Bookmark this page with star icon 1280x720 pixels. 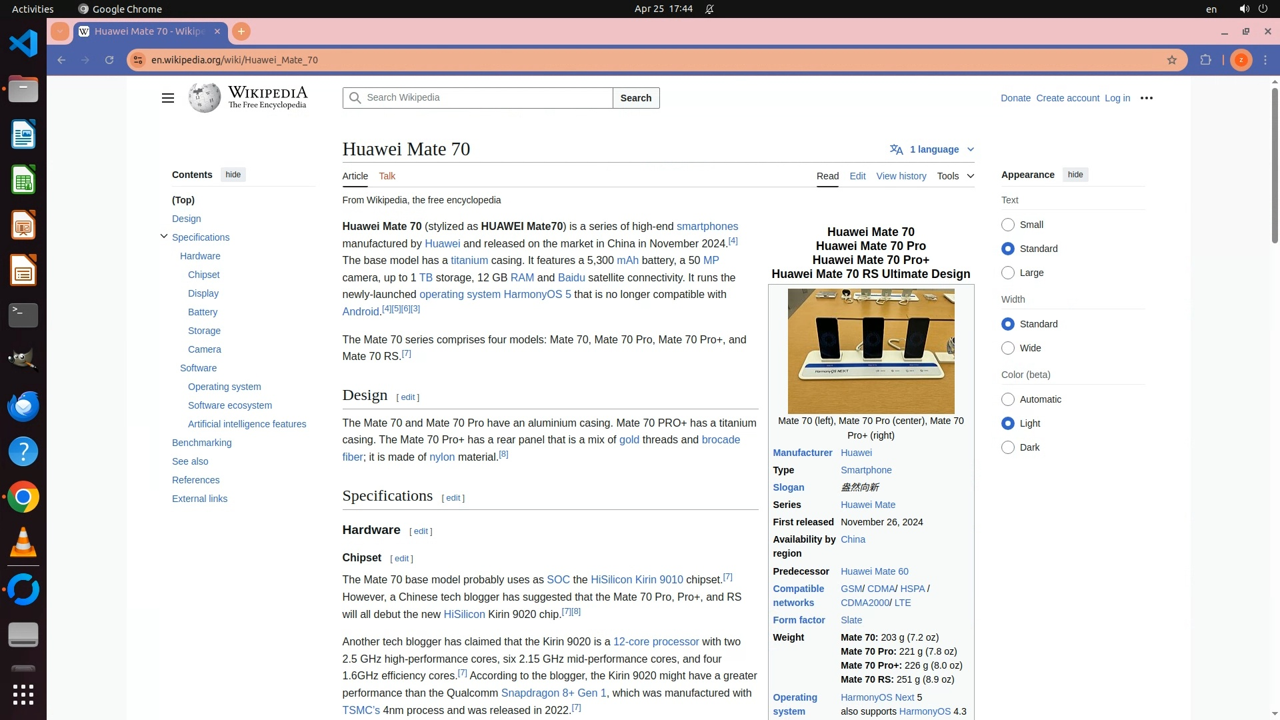point(1172,60)
